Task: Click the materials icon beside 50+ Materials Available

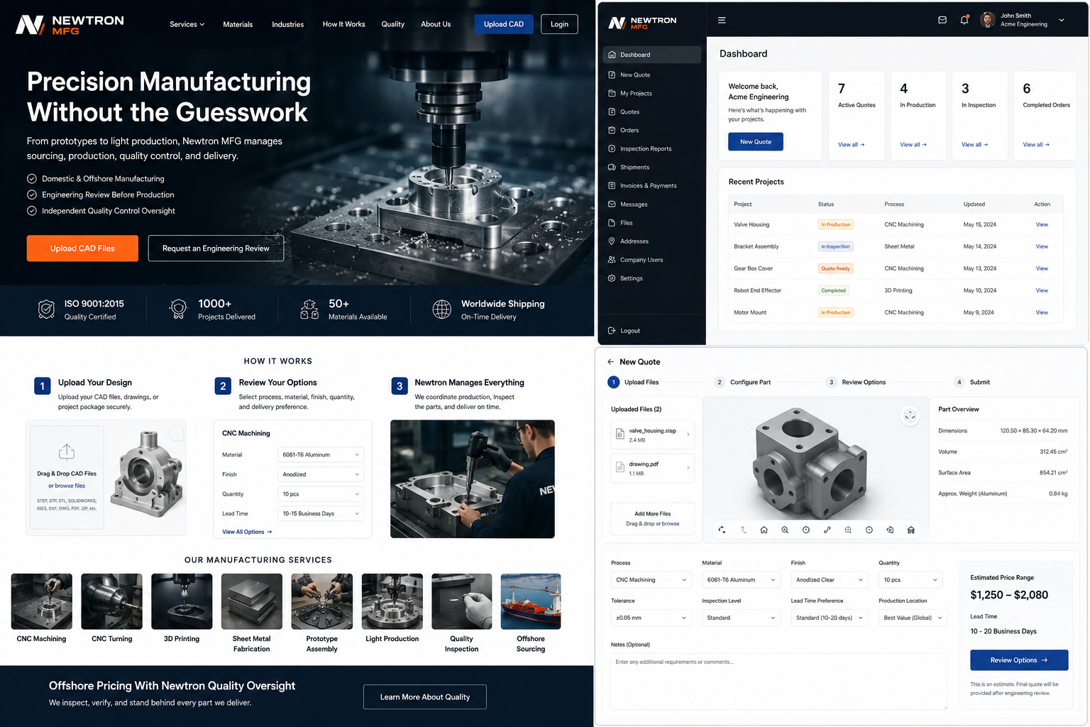Action: [x=309, y=310]
